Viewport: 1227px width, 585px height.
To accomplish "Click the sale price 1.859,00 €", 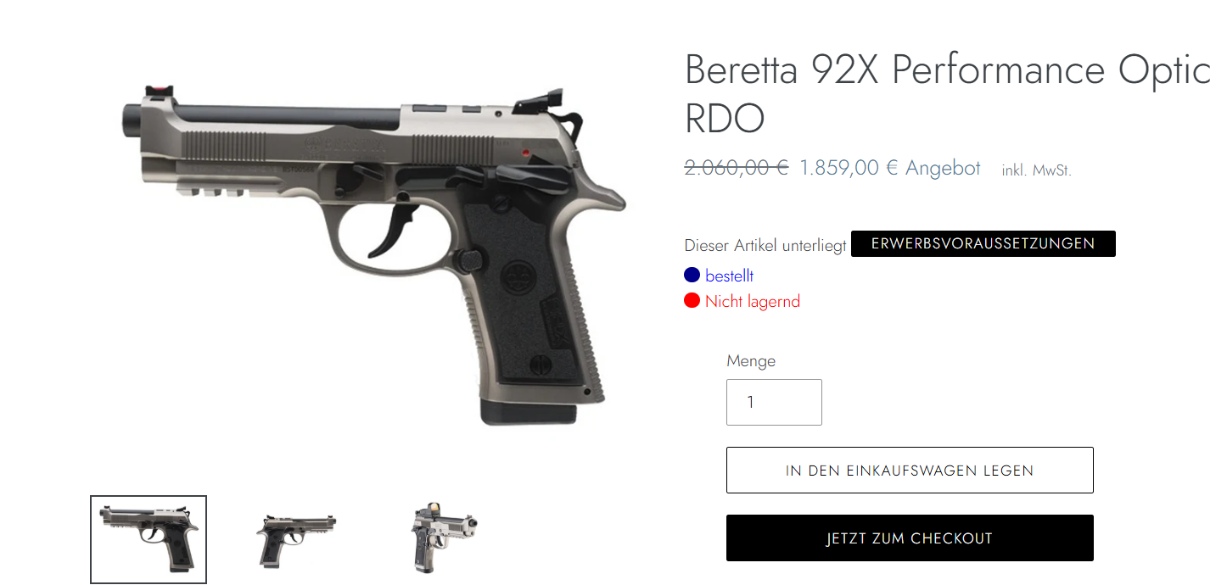I will (849, 168).
